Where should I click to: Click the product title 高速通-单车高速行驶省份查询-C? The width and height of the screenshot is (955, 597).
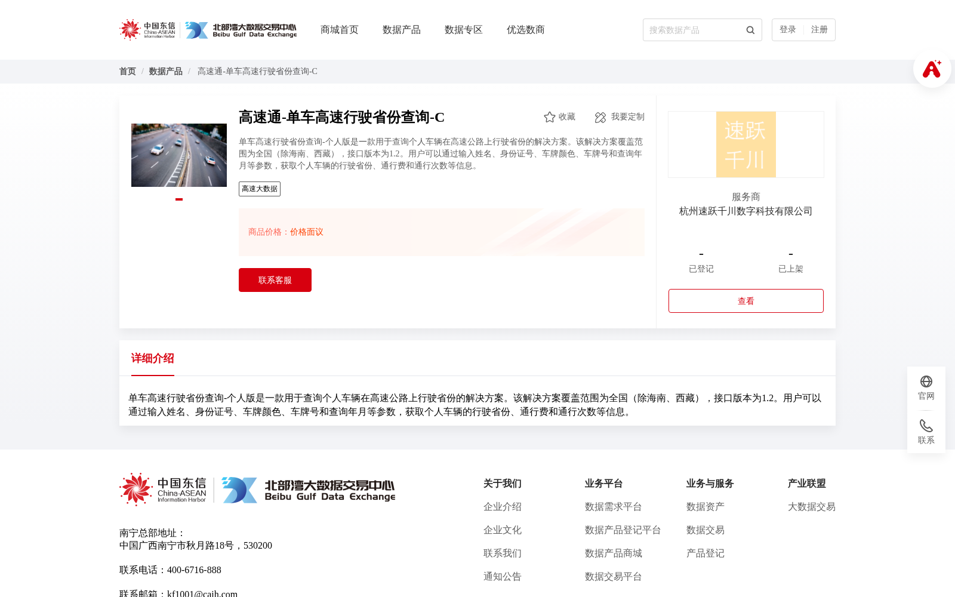(341, 117)
